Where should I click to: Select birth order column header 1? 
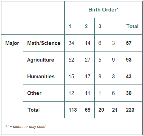tap(73, 26)
